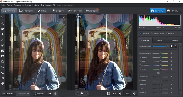This screenshot has width=183, height=97.
Task: Open autocorrection settings gear
Action: click(x=171, y=46)
